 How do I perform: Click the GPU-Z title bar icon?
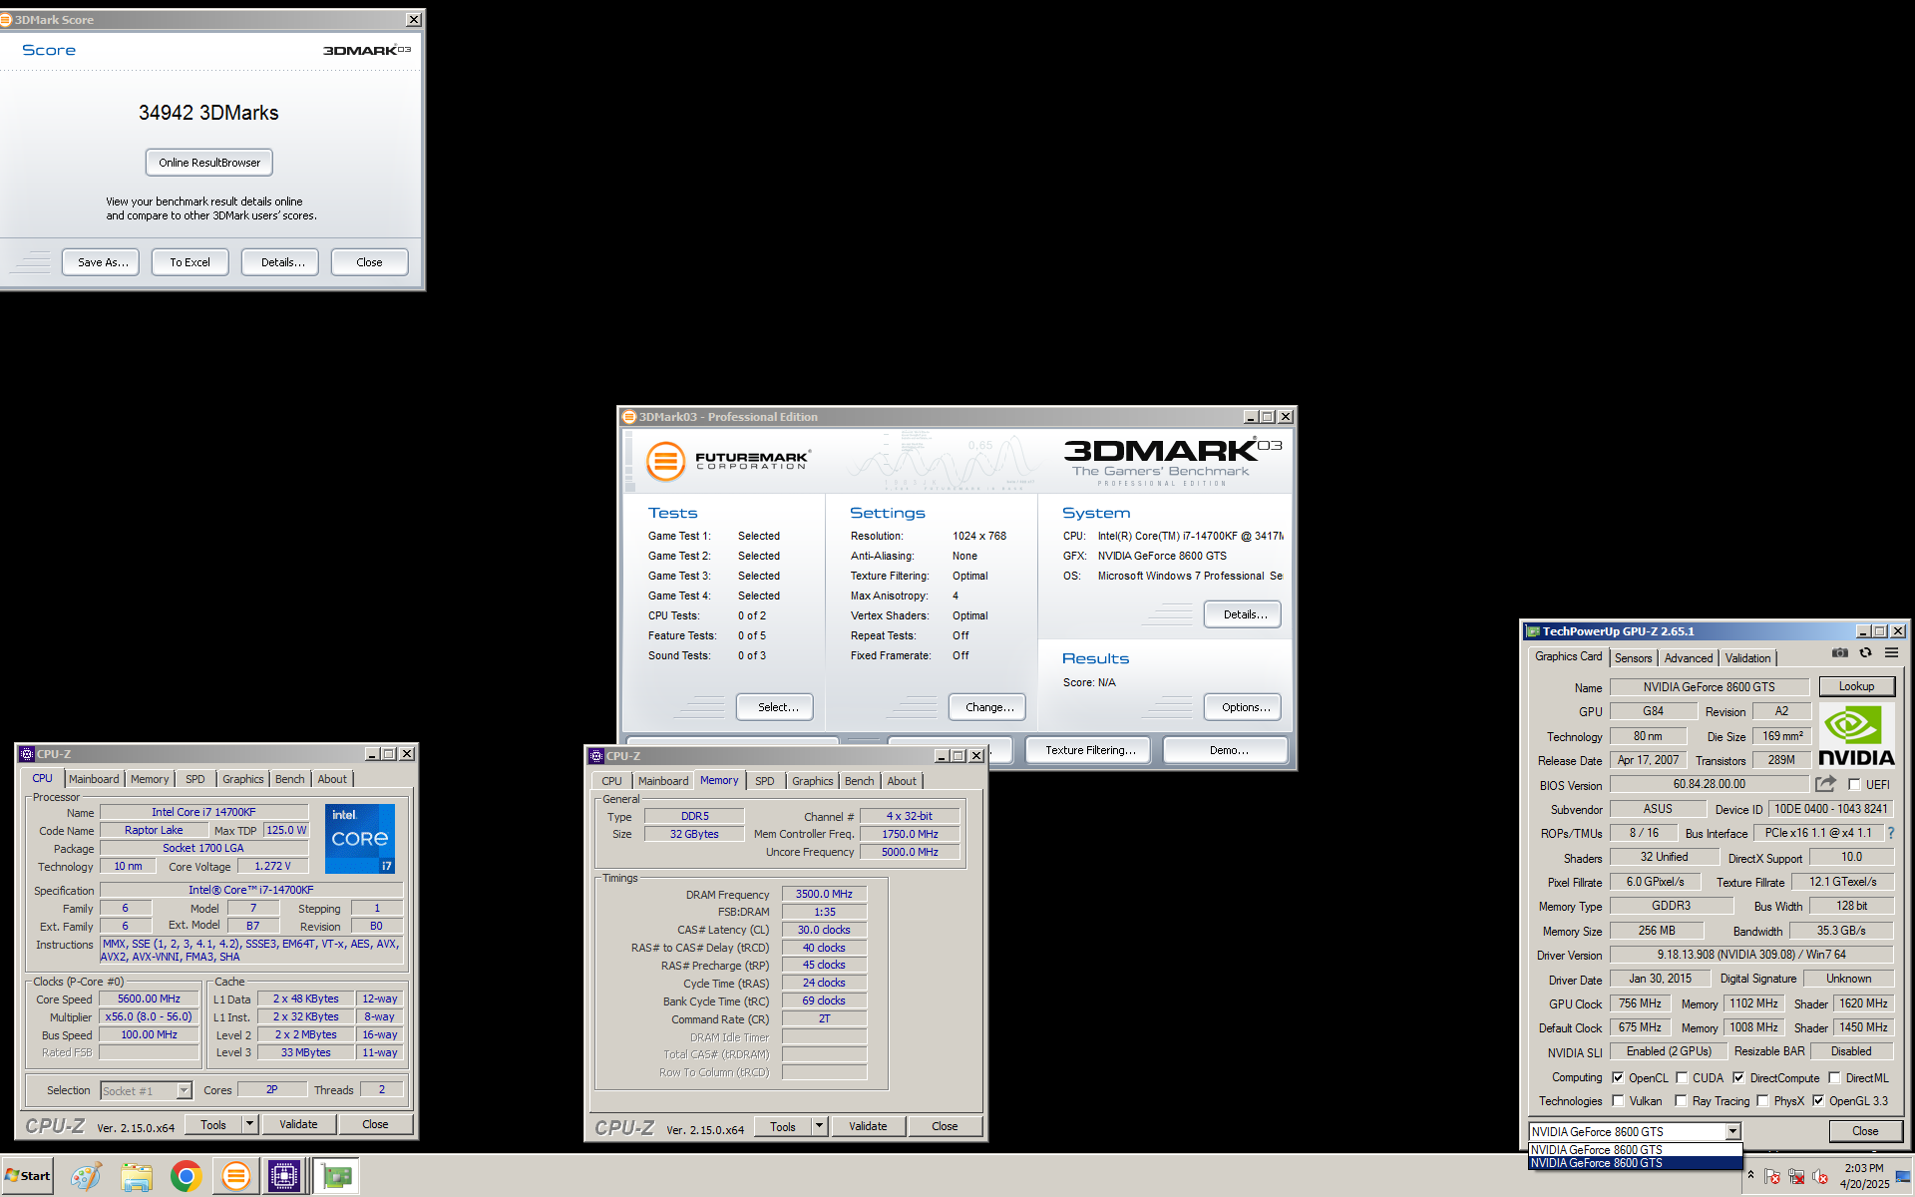coord(1533,631)
